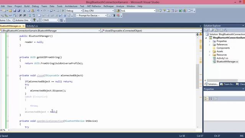The image size is (245, 138).
Task: Click the Comment out selected lines icon
Action: (30, 15)
